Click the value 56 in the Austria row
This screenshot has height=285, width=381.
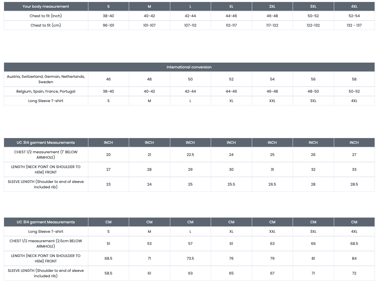coord(313,79)
